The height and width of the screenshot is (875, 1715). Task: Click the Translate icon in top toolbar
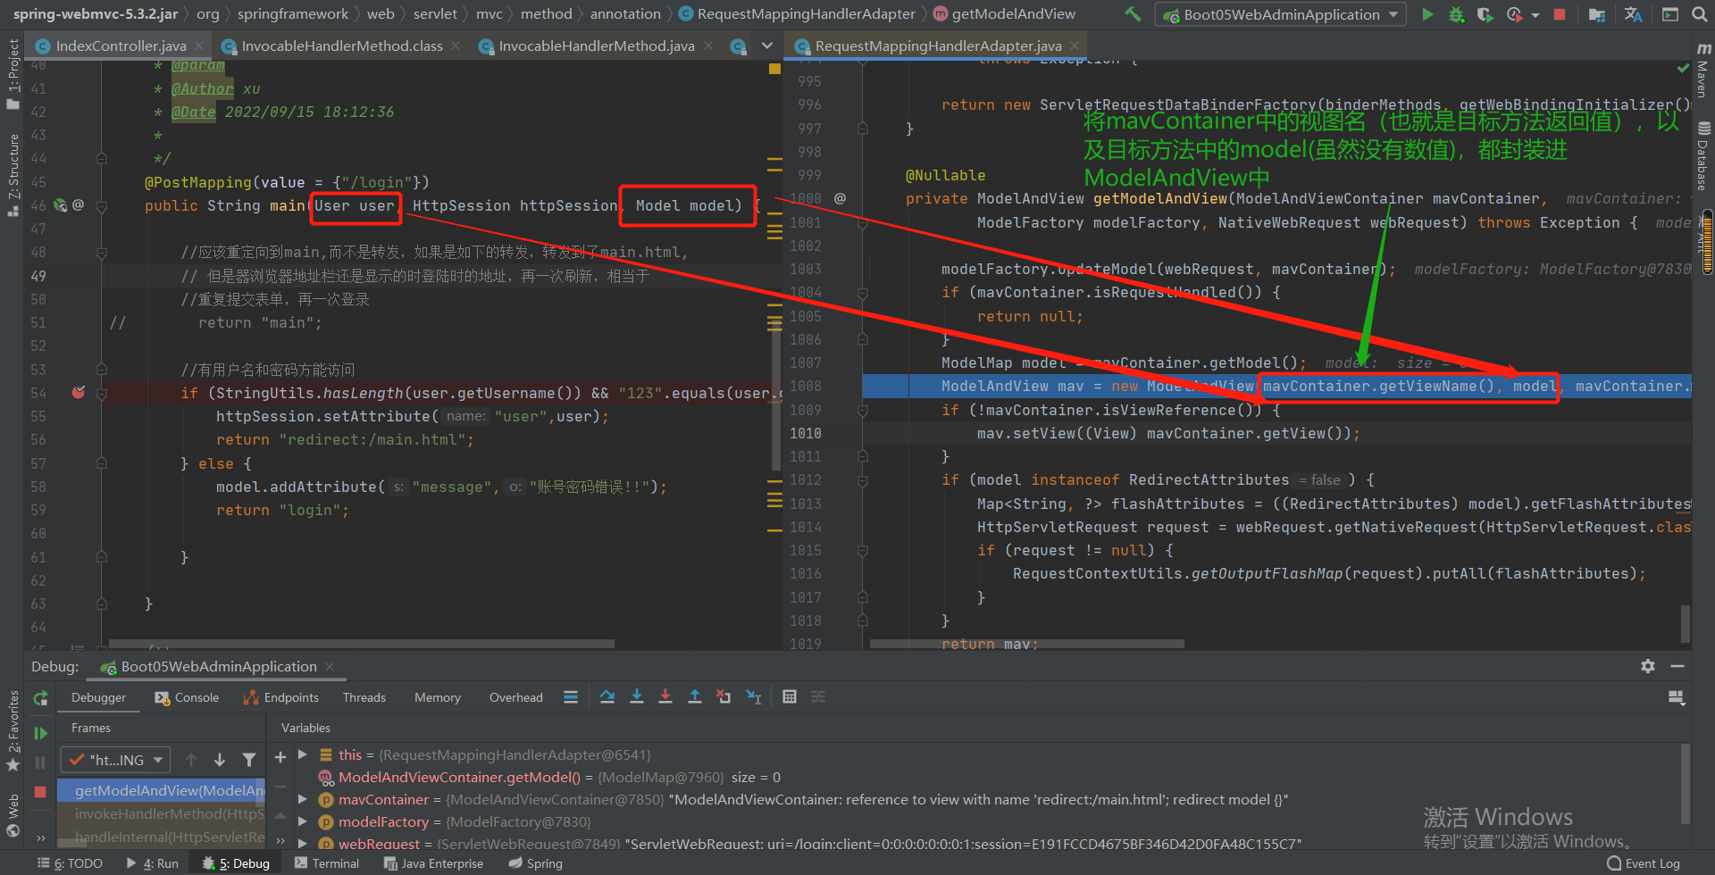[1633, 14]
